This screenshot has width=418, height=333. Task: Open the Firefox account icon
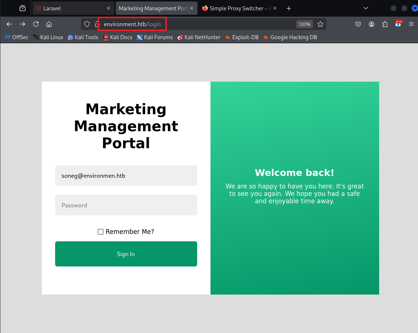(371, 24)
